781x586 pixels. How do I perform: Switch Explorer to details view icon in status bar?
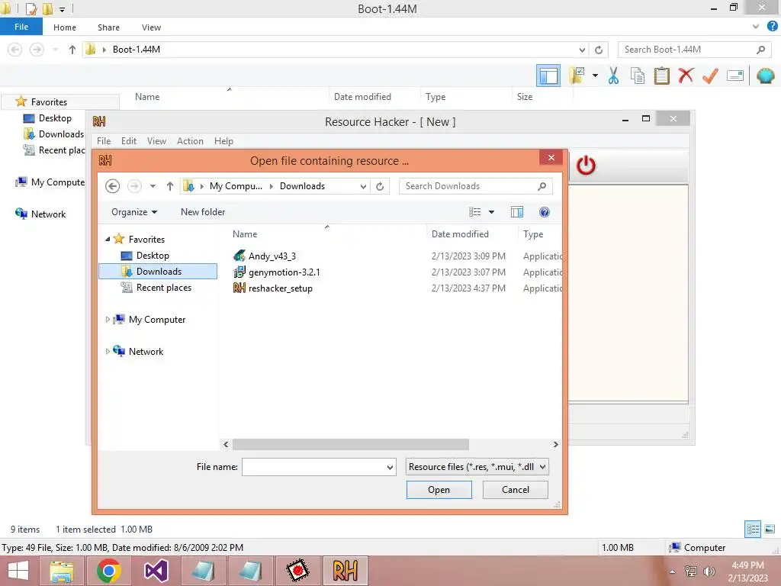pos(753,529)
